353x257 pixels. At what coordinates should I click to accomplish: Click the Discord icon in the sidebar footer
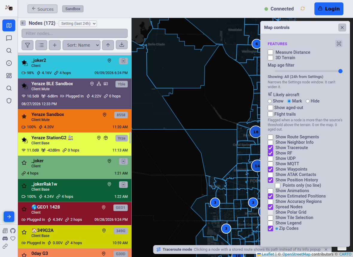click(5, 238)
